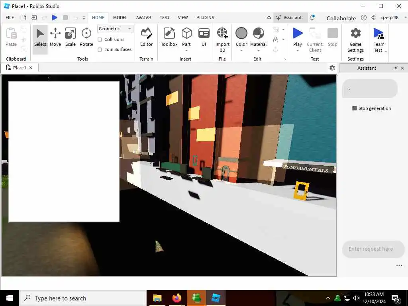Screen dimensions: 408x306
Task: Open the Terrain Editor
Action: click(146, 38)
